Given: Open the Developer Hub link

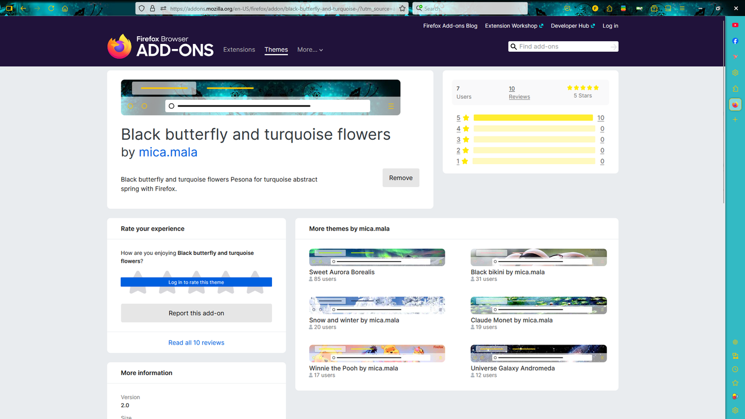Looking at the screenshot, I should pyautogui.click(x=572, y=26).
